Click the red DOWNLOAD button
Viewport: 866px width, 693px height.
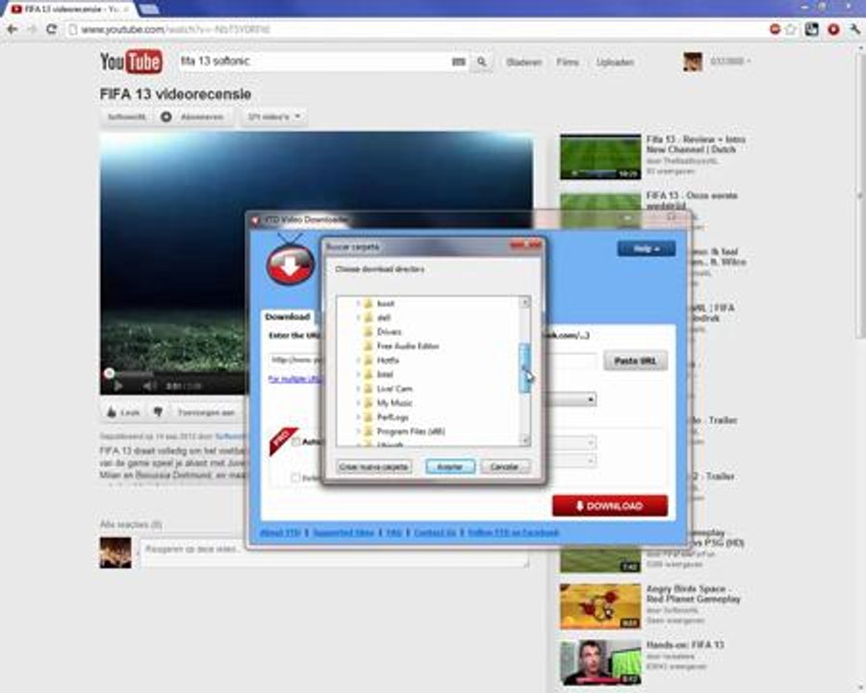coord(610,505)
